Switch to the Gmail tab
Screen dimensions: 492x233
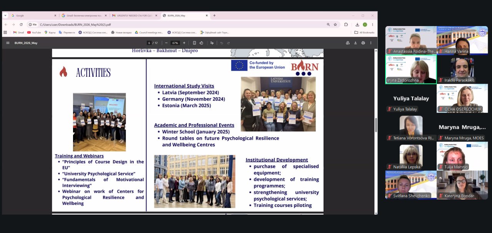point(84,16)
